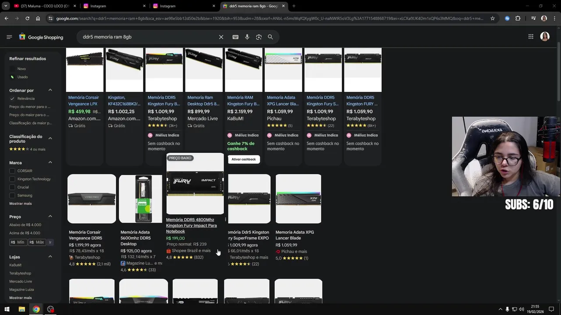Filter by Acima de R$ 4.000

pyautogui.click(x=25, y=233)
